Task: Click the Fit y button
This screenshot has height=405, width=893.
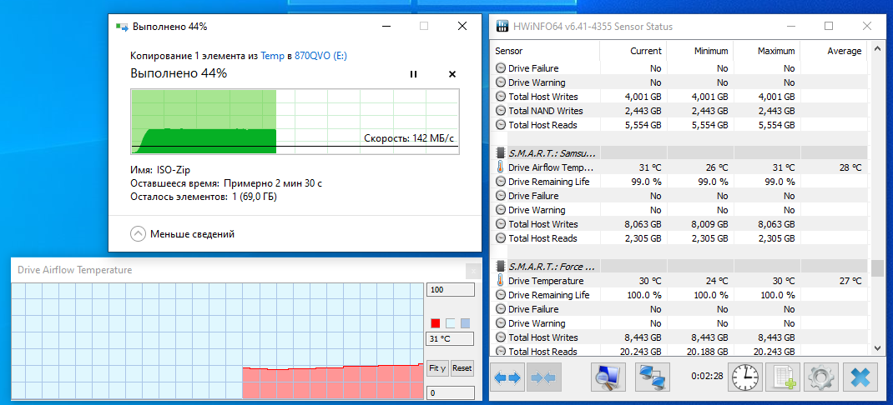Action: 437,368
